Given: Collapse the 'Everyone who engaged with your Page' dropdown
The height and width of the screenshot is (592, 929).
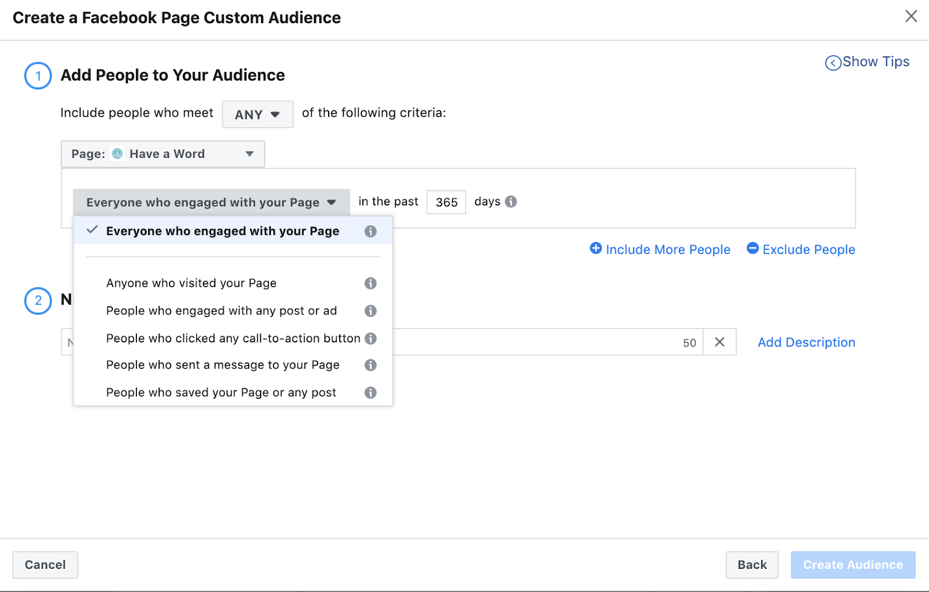Looking at the screenshot, I should click(x=211, y=202).
